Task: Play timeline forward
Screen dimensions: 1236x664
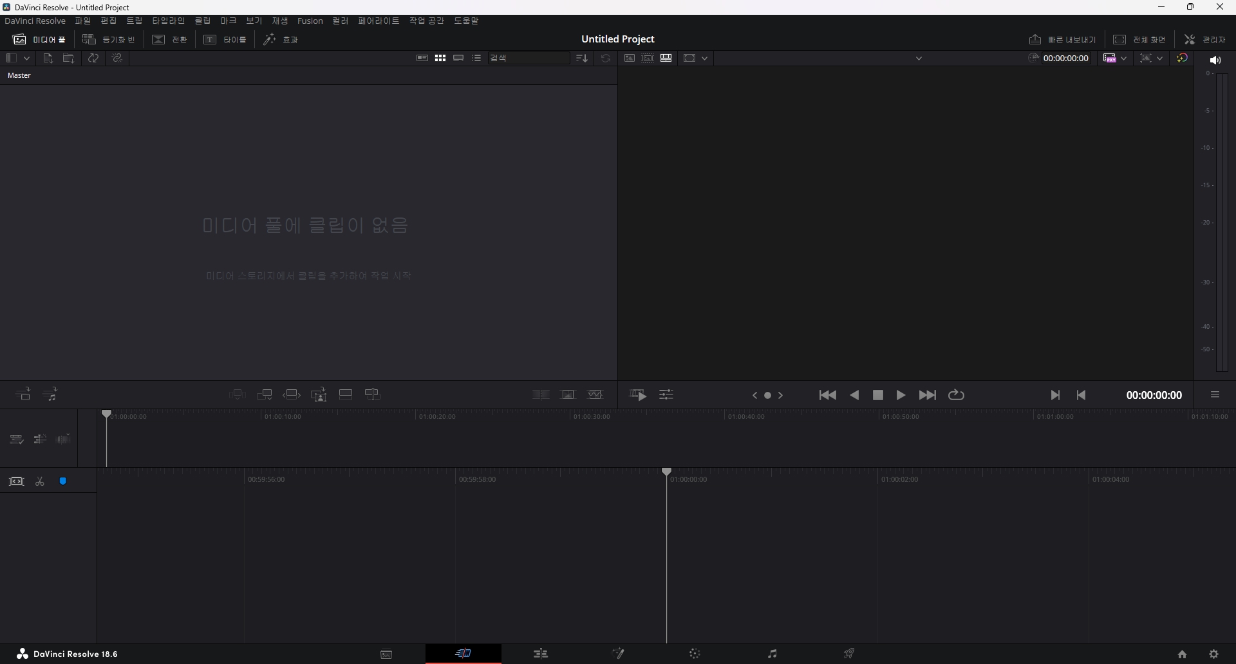Action: [x=901, y=395]
